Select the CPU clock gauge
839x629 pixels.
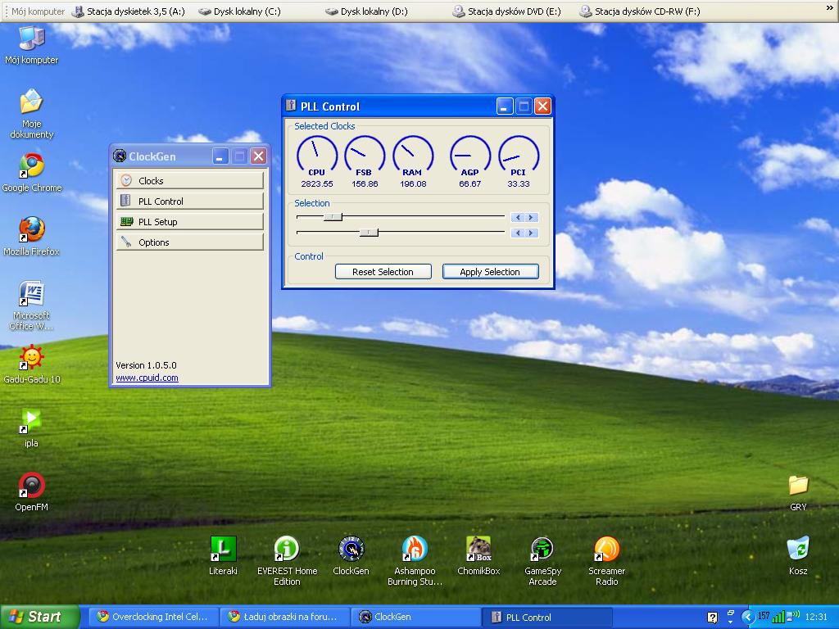click(316, 154)
